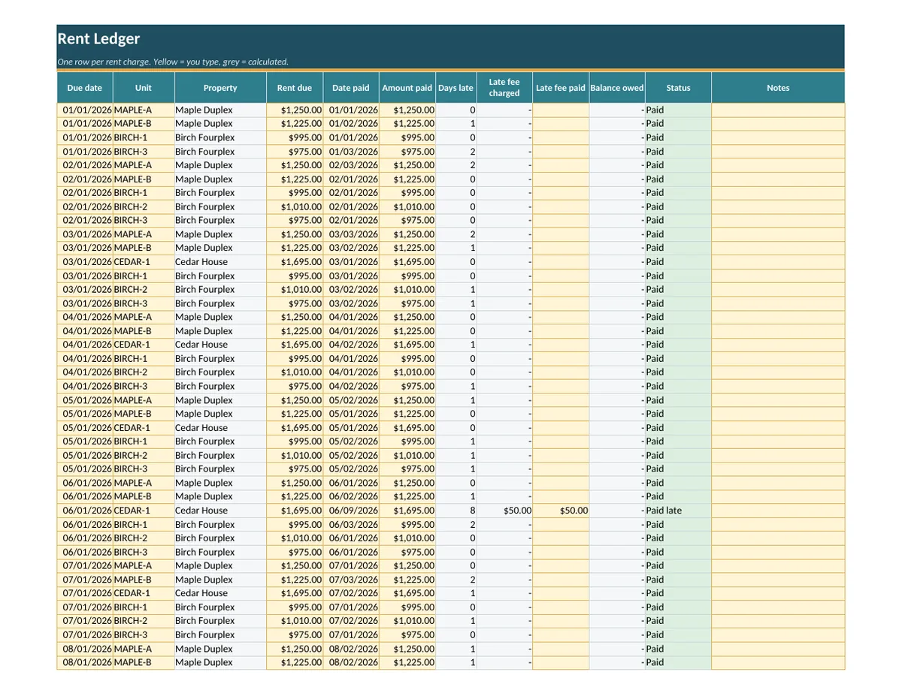Select date paid 03/03/2026
The height and width of the screenshot is (696, 902).
point(351,234)
